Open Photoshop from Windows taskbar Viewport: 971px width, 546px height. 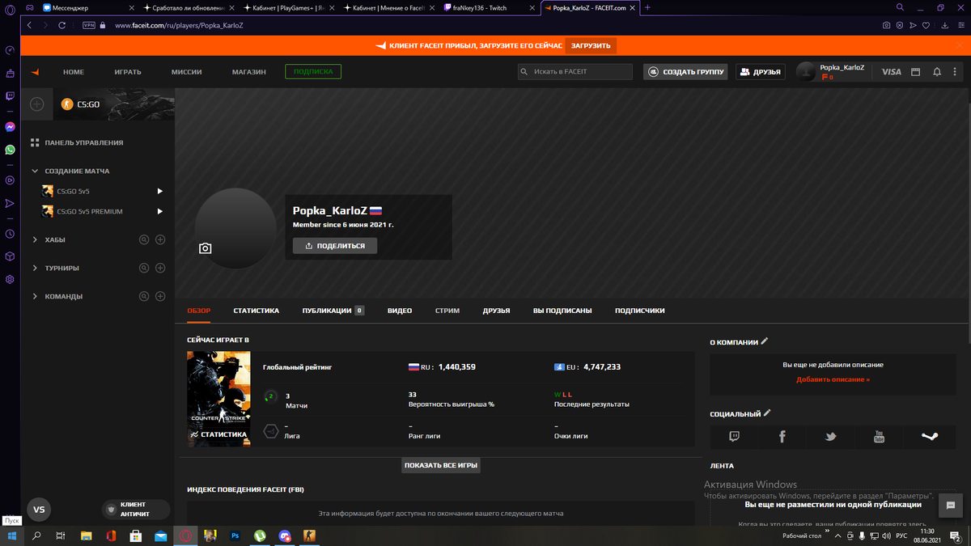click(x=235, y=535)
